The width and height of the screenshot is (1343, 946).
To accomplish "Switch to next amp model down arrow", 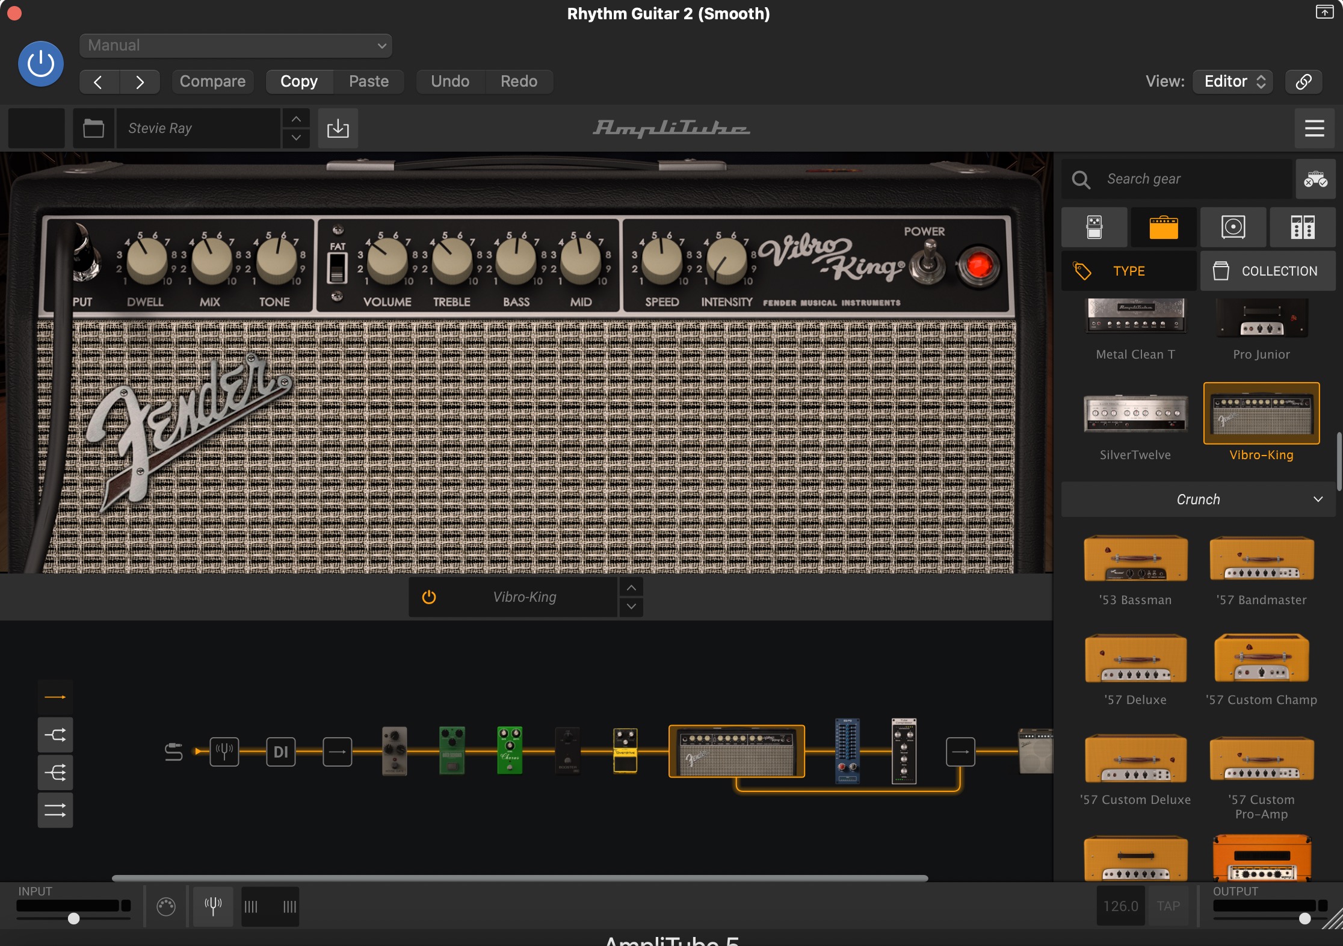I will (x=631, y=607).
